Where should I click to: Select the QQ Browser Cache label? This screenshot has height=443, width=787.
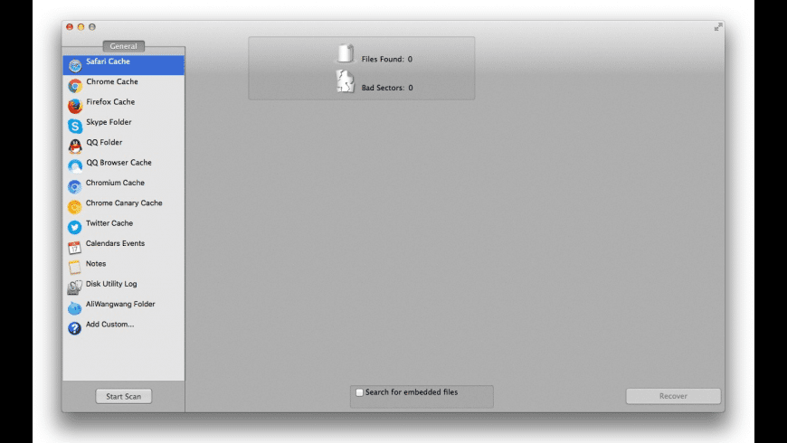tap(119, 162)
